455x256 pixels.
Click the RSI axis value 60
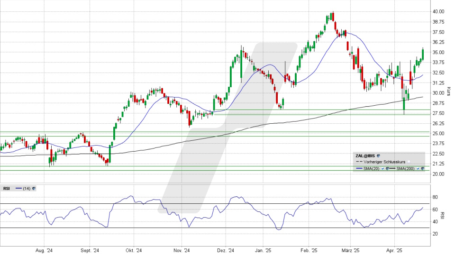coord(435,210)
